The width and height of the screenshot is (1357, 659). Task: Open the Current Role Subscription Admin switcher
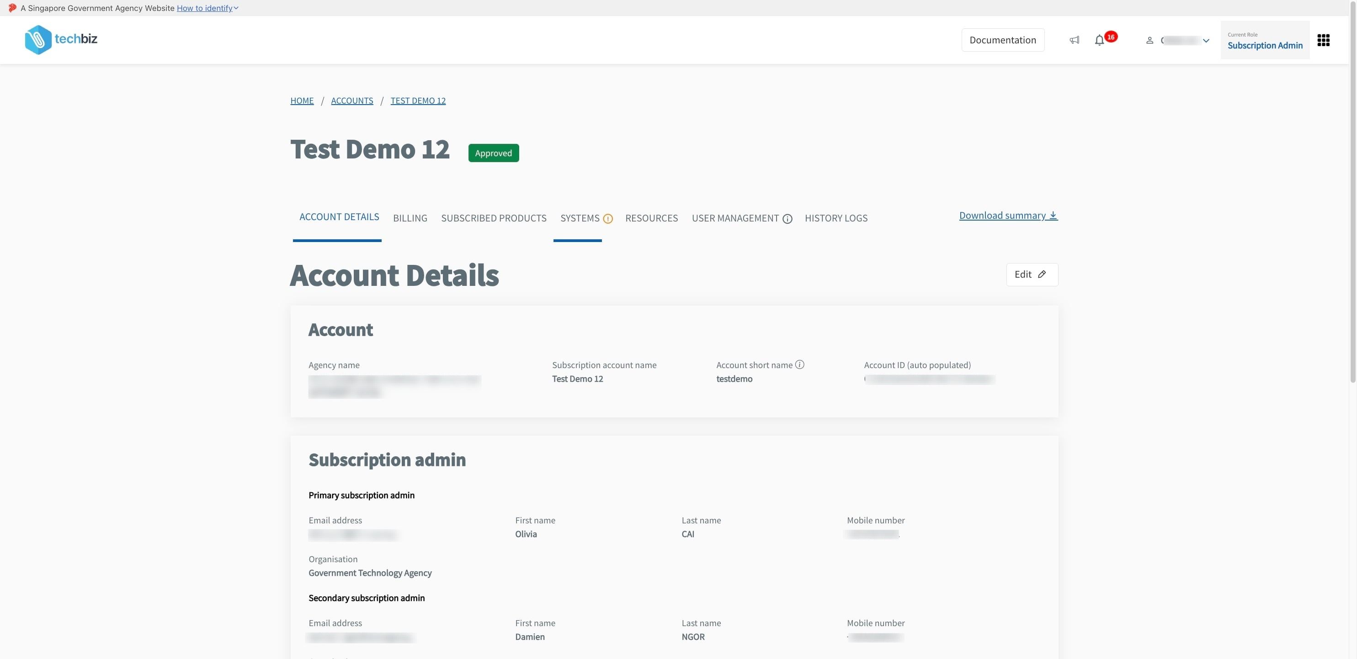coord(1264,40)
